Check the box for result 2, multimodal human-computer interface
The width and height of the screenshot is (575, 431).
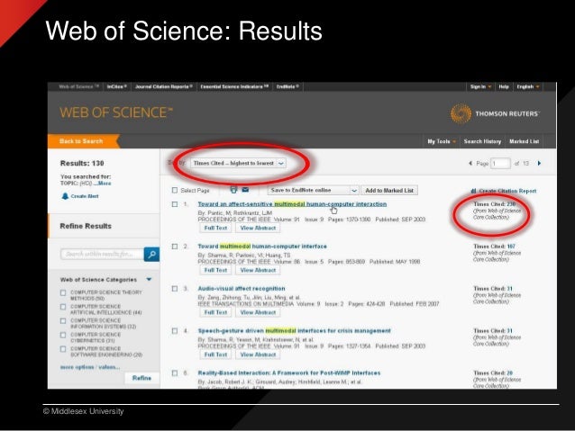point(175,247)
